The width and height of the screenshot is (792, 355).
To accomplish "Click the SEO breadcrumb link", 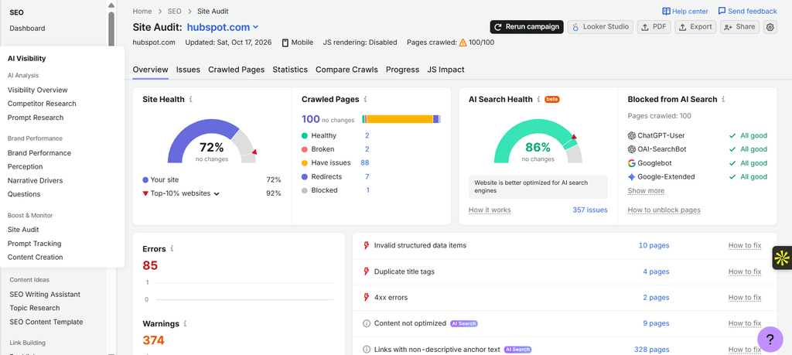I will click(x=176, y=11).
